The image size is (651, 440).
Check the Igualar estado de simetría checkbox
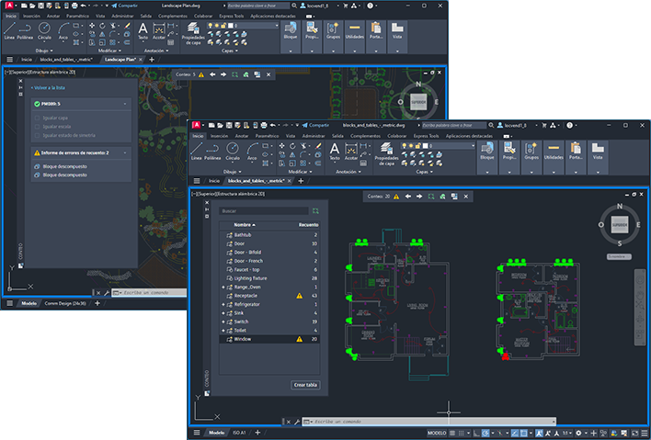(x=37, y=135)
